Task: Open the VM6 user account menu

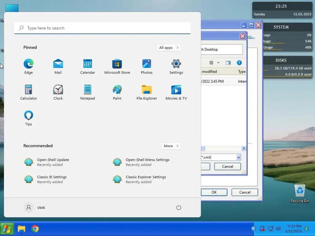Action: (34, 207)
